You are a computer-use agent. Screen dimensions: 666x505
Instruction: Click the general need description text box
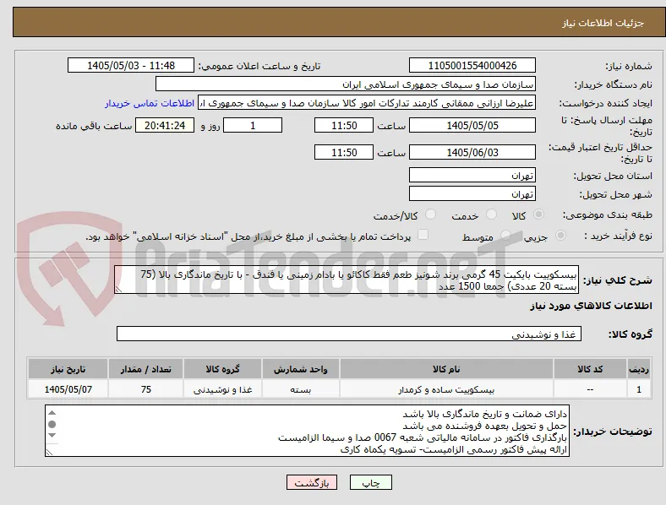[x=347, y=280]
